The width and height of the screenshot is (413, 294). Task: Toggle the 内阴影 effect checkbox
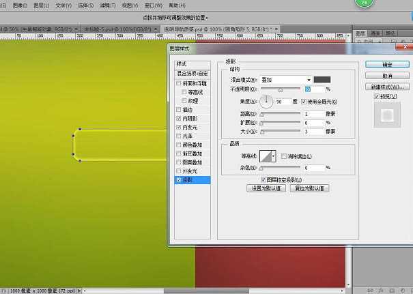(178, 119)
